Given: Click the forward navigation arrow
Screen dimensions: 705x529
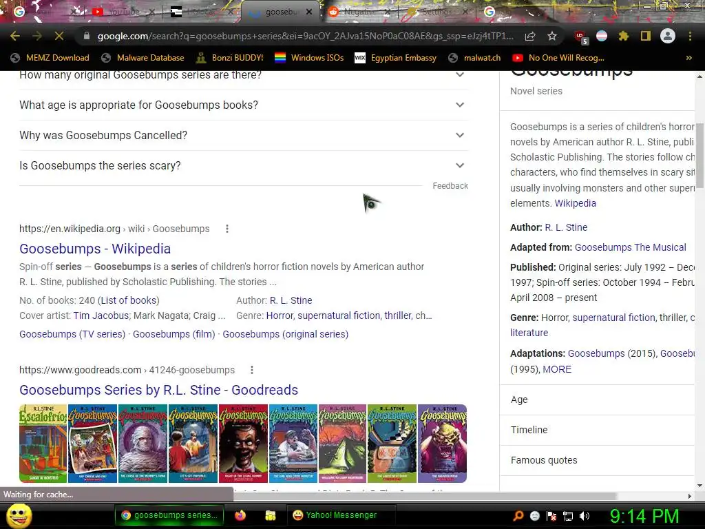Looking at the screenshot, I should 37,36.
